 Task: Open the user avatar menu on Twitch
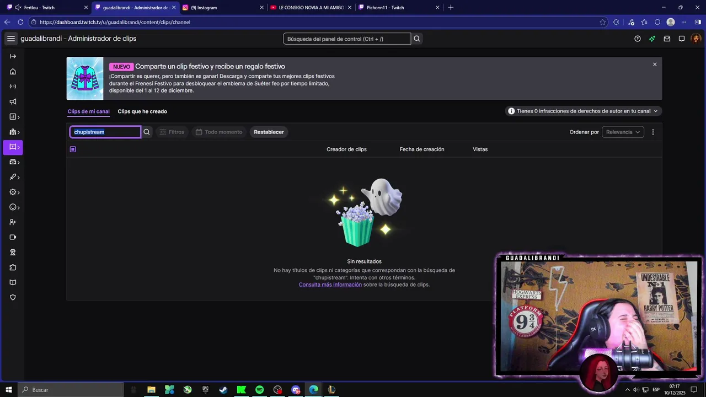696,39
